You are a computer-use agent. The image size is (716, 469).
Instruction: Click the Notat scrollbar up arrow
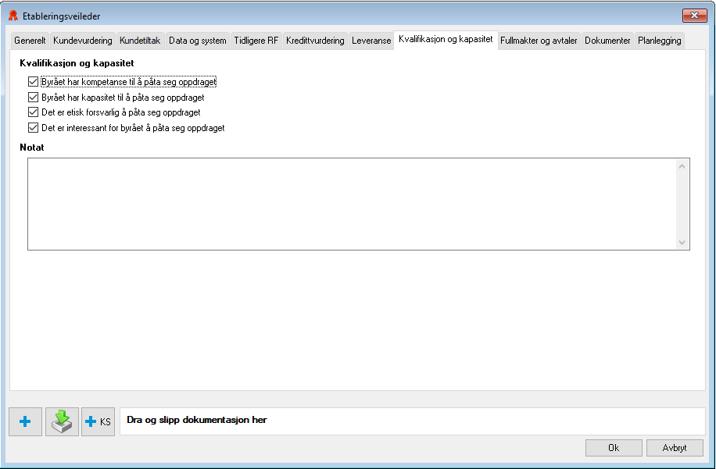pyautogui.click(x=682, y=166)
